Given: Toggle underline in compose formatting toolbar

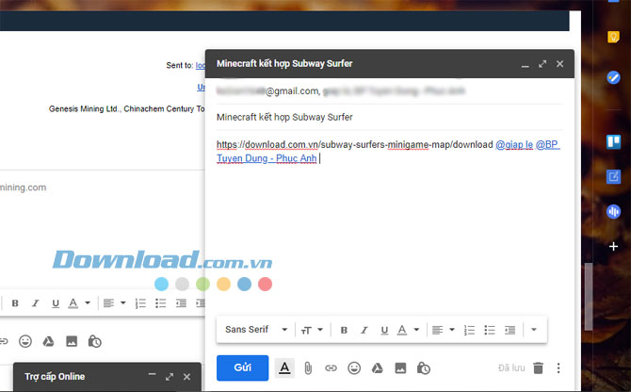Looking at the screenshot, I should click(384, 331).
